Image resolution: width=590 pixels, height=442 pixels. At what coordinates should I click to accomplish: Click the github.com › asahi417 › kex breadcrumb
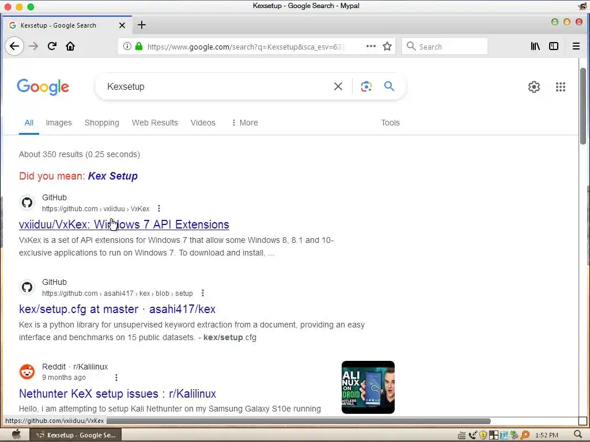point(118,293)
